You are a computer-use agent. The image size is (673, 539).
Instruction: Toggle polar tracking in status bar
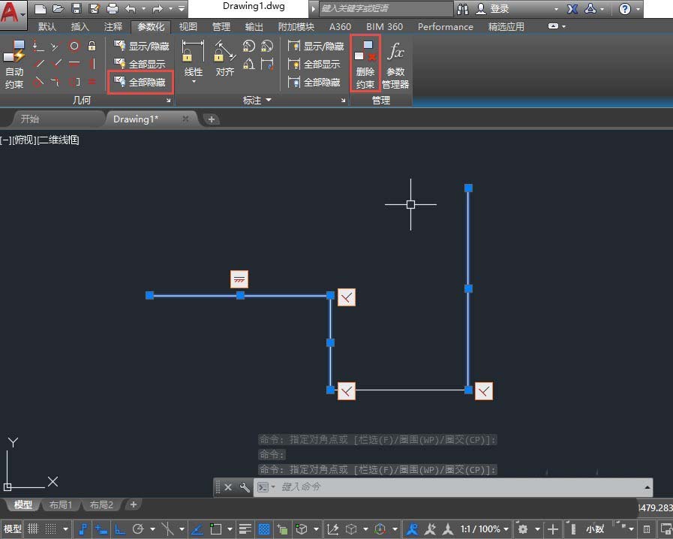138,528
